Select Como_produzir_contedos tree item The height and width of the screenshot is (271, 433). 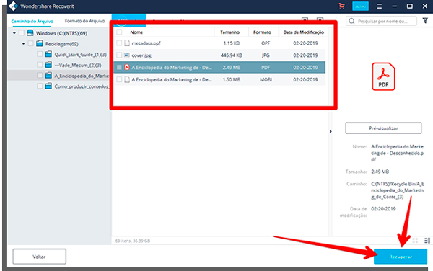tap(82, 86)
